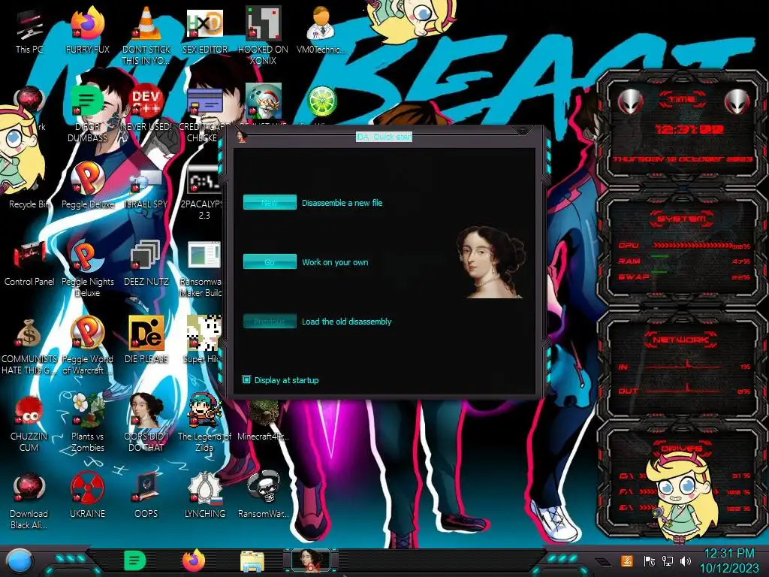Open the VLC cone desktop icon
Viewport: 769px width, 577px height.
click(146, 23)
